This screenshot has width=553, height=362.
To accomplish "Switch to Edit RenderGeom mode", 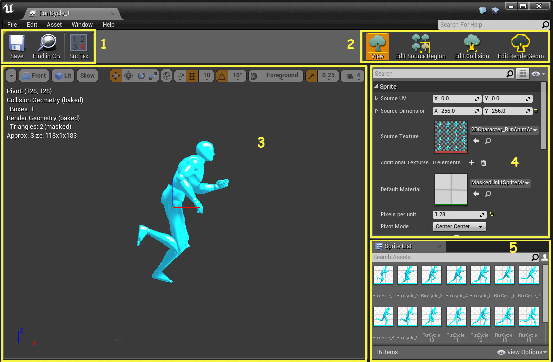I will (x=520, y=46).
